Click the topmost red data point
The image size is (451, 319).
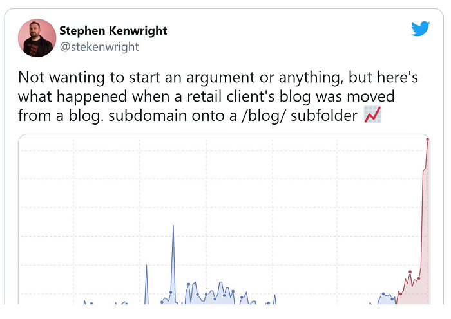click(x=427, y=140)
